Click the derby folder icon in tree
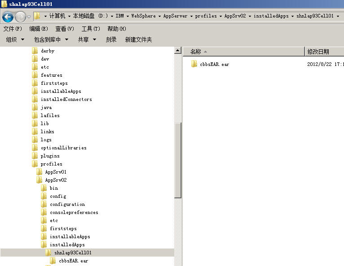 35,51
